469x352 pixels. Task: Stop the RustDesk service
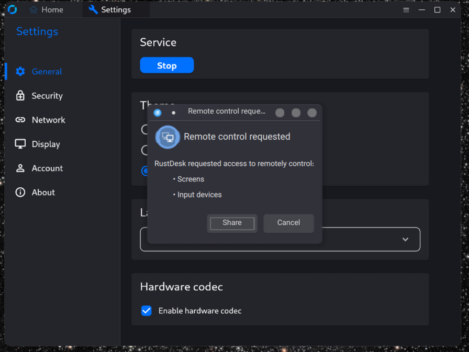(167, 65)
